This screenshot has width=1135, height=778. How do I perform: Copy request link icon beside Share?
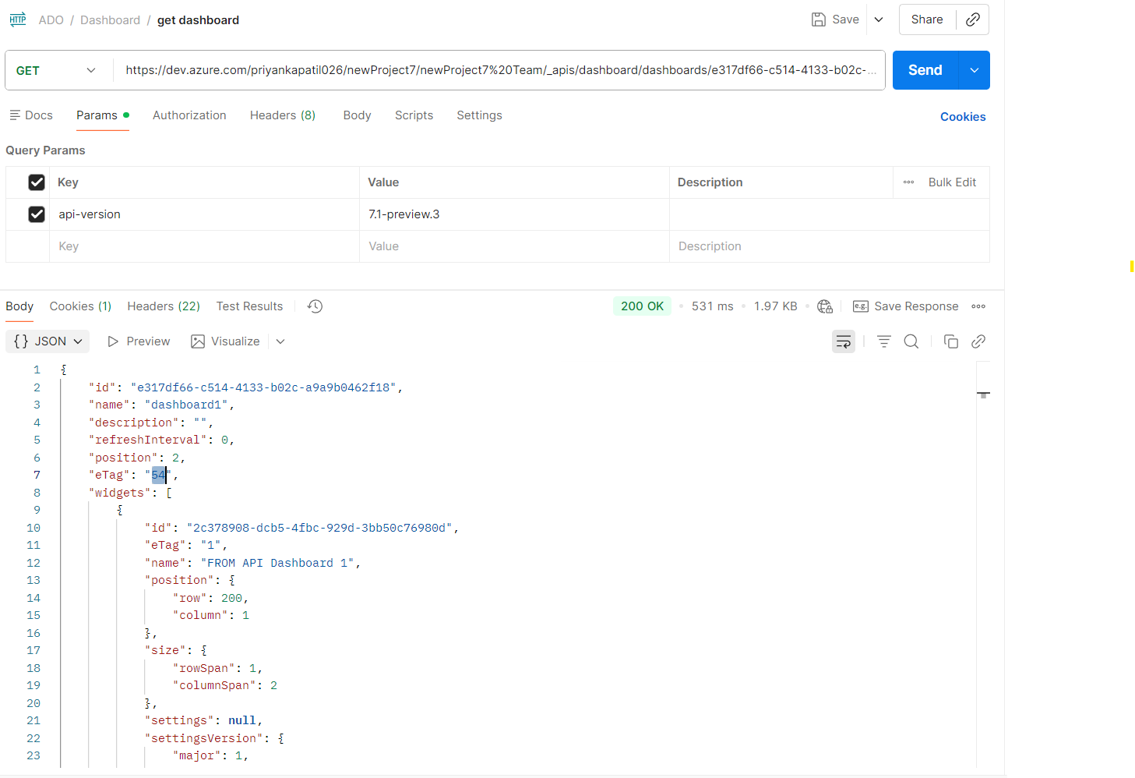973,19
